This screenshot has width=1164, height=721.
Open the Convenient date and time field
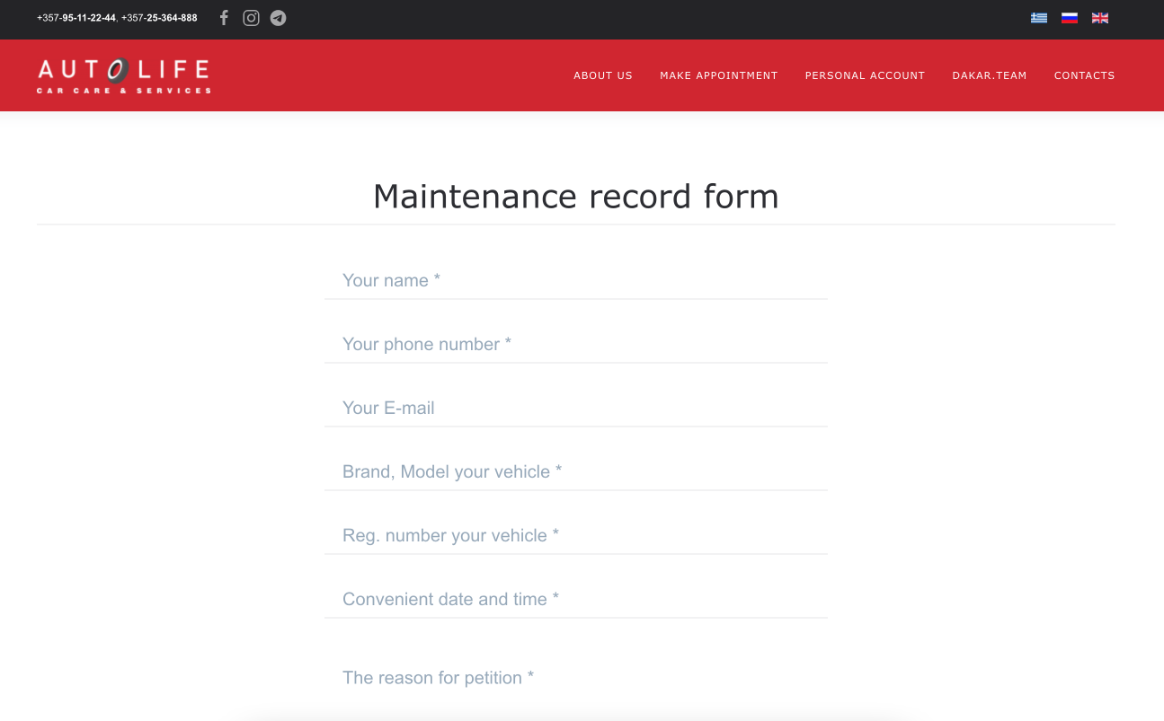(x=575, y=600)
